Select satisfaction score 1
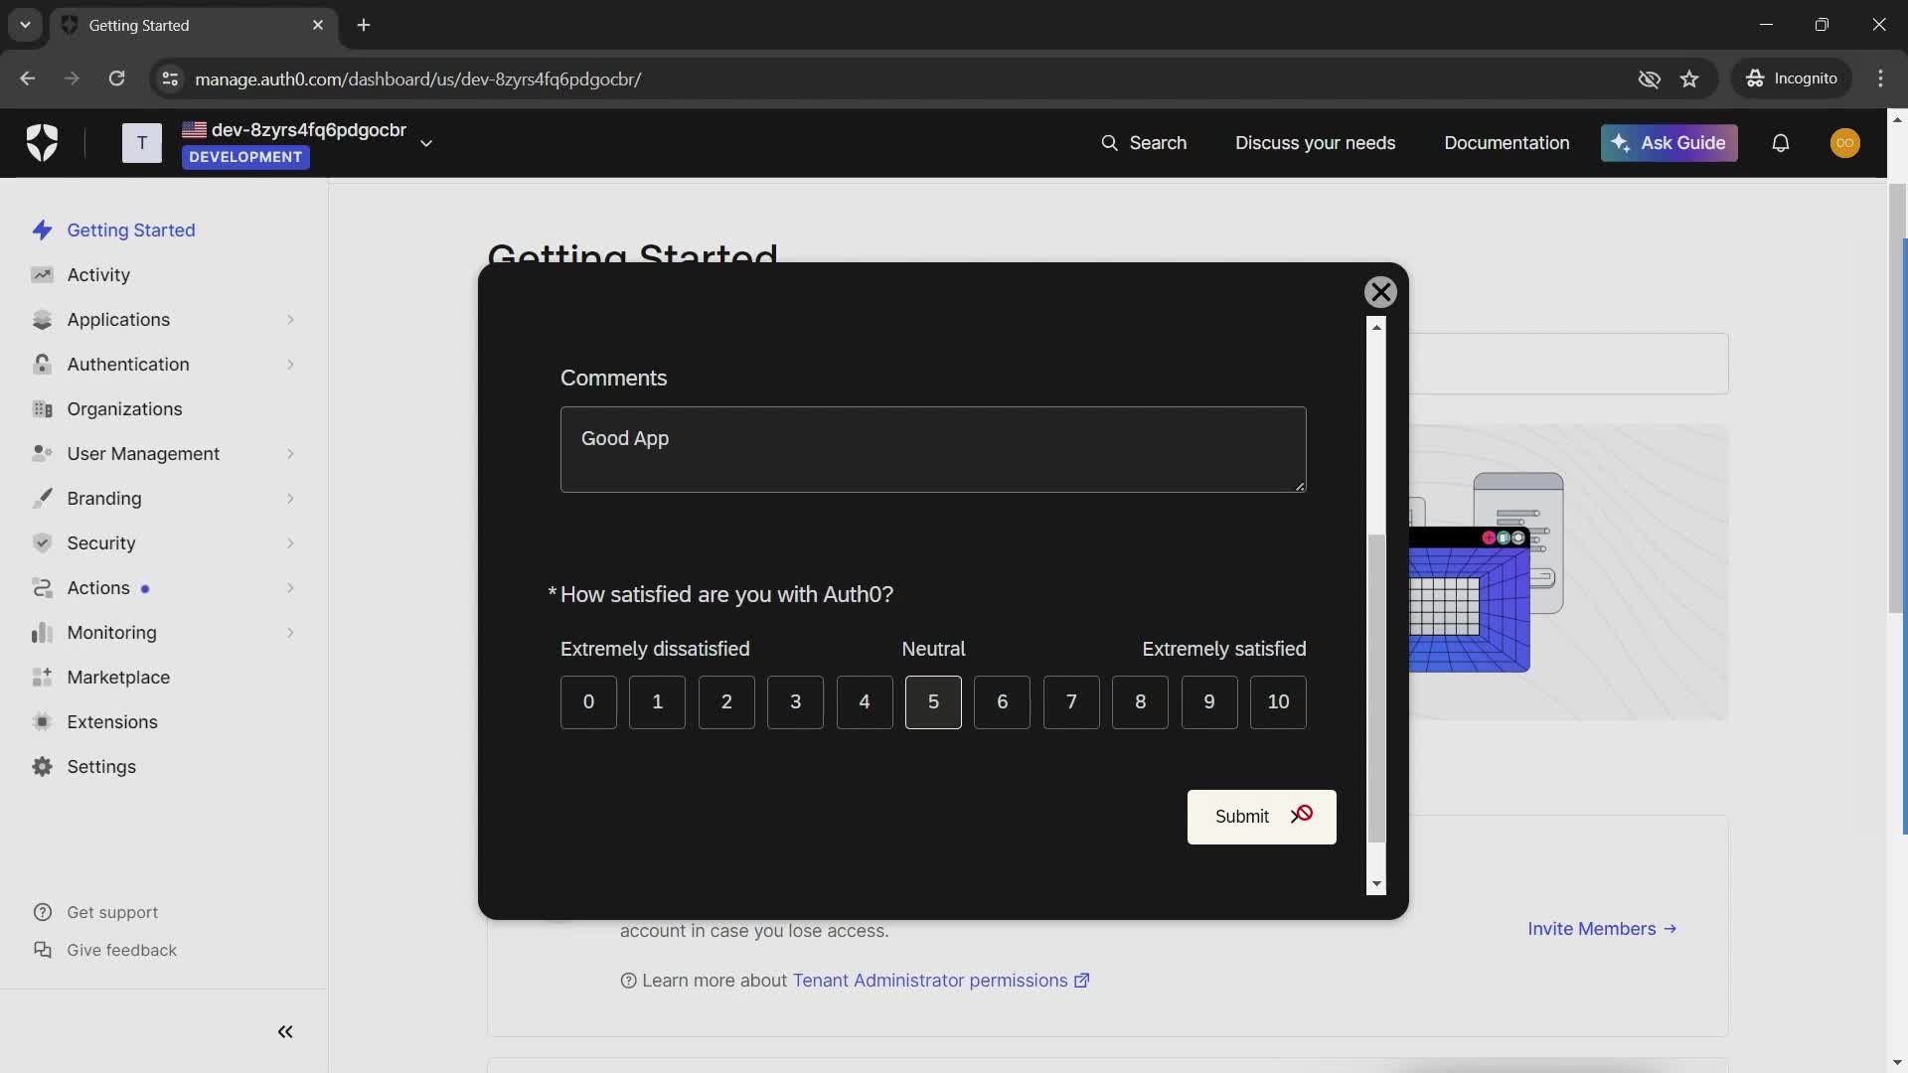Screen dimensions: 1908x1073 (657, 702)
